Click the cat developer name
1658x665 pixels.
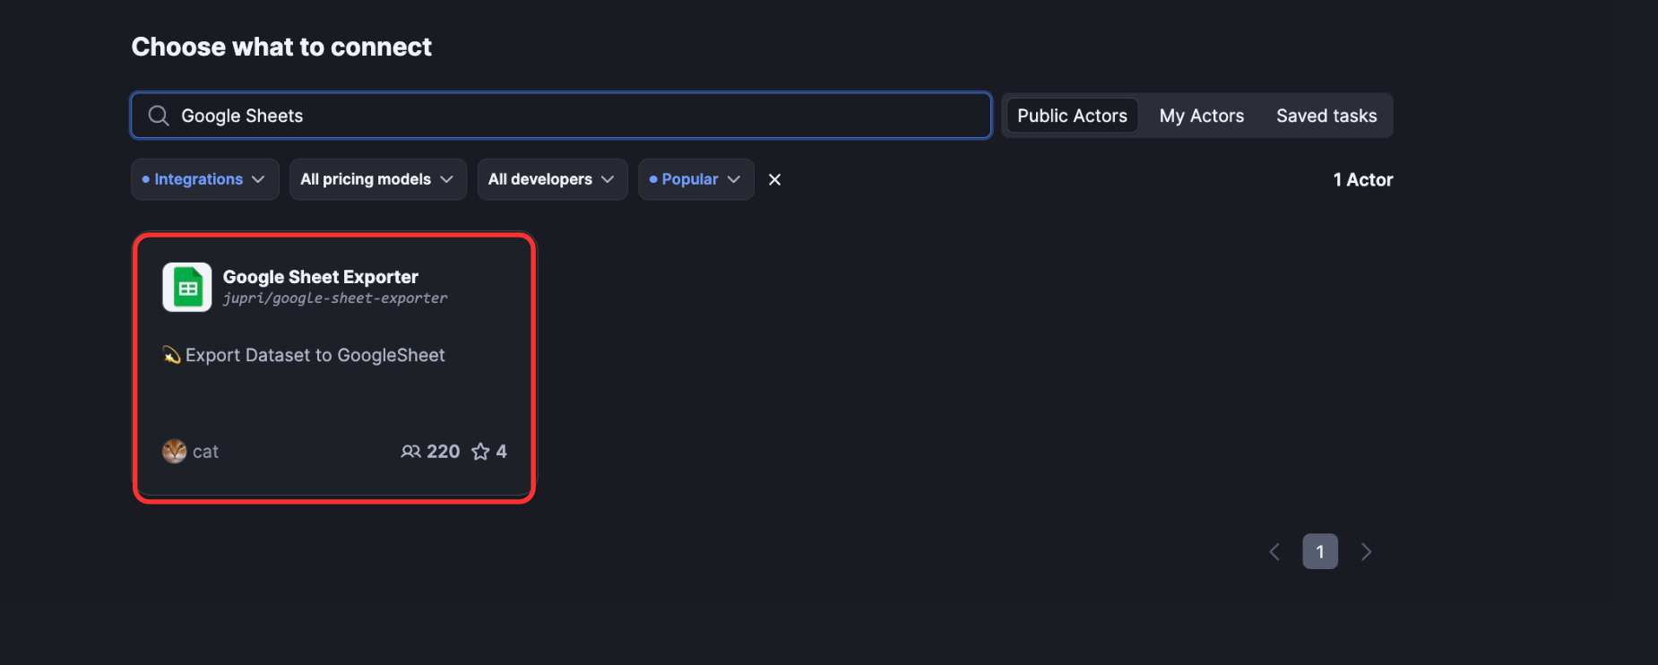(205, 452)
